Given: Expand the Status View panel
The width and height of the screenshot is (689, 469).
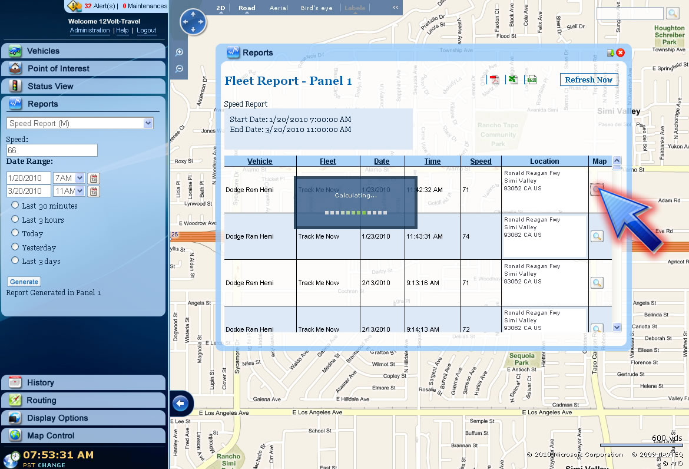Looking at the screenshot, I should click(84, 86).
